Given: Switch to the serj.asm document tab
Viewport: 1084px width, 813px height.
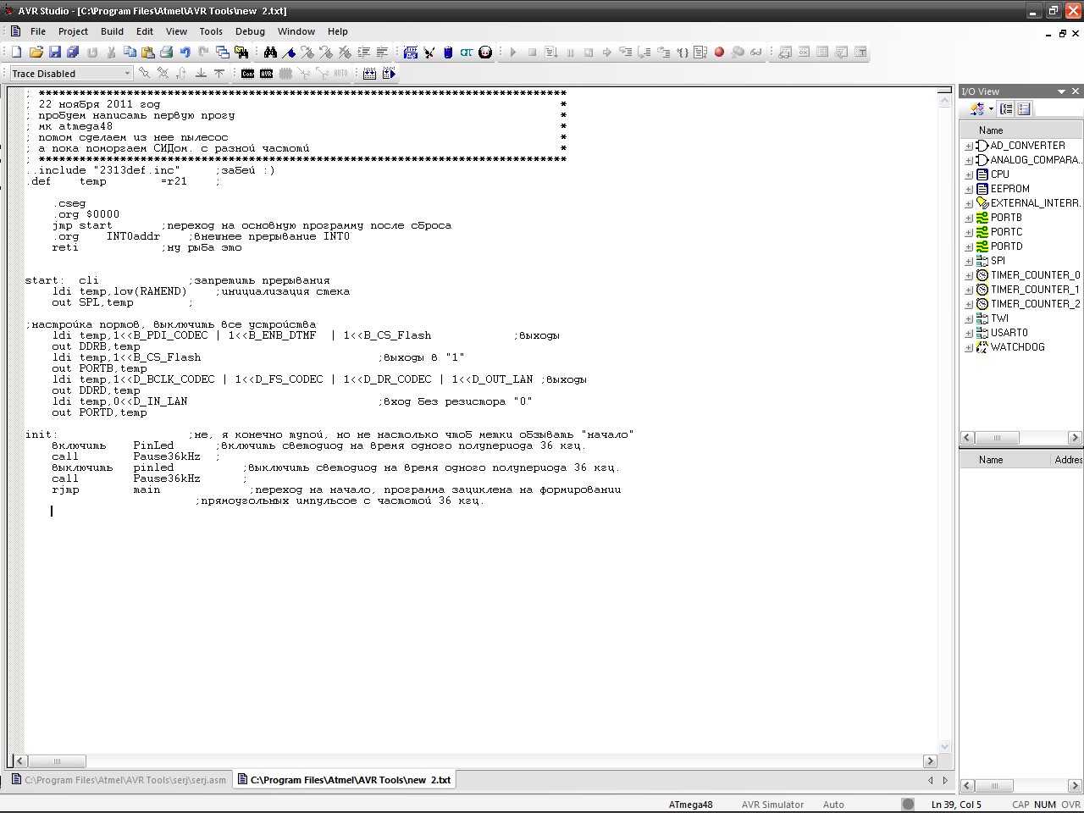Looking at the screenshot, I should (x=119, y=780).
